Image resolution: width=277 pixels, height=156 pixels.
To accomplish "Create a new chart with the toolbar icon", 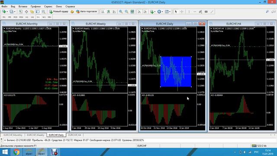I will (x=4, y=12).
